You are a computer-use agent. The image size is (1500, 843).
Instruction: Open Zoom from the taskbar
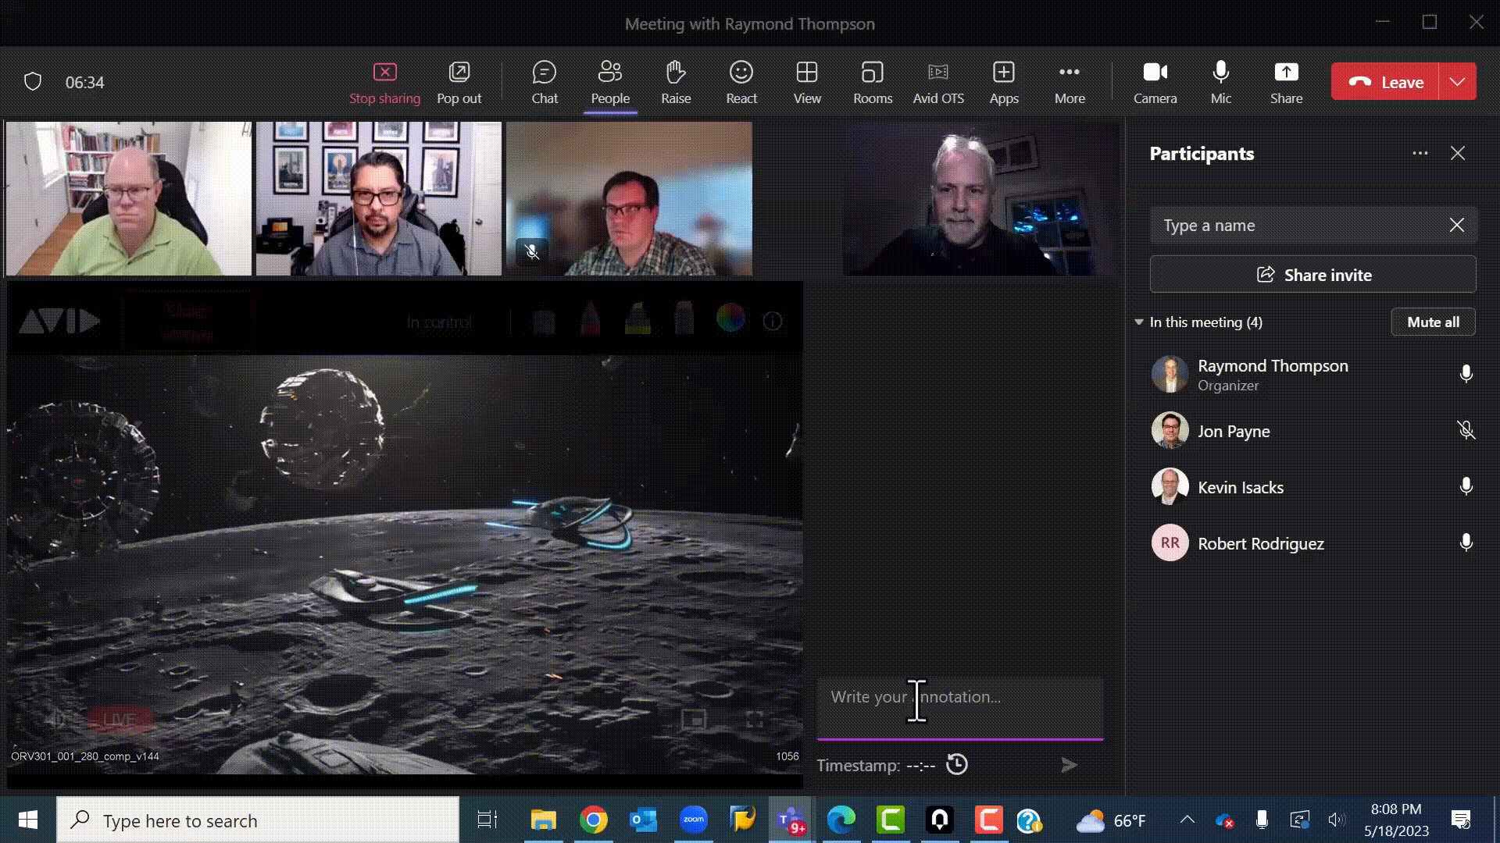(693, 820)
